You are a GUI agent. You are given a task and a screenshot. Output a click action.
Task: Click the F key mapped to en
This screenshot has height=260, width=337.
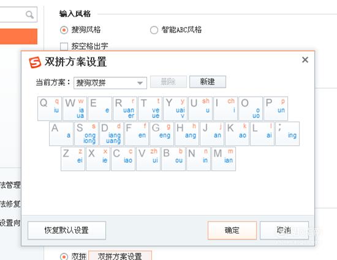(x=137, y=134)
